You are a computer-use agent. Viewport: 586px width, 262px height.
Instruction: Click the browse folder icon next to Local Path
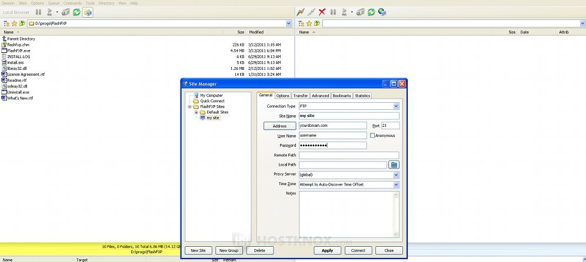click(394, 164)
